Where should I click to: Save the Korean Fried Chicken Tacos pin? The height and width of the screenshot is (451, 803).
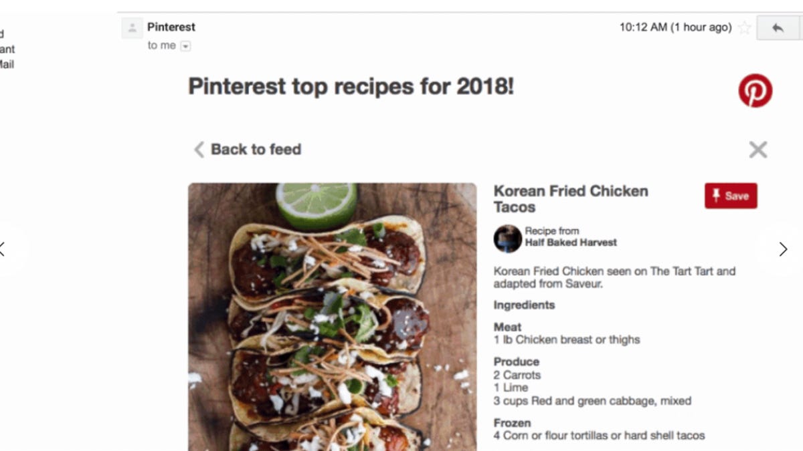[x=731, y=196]
